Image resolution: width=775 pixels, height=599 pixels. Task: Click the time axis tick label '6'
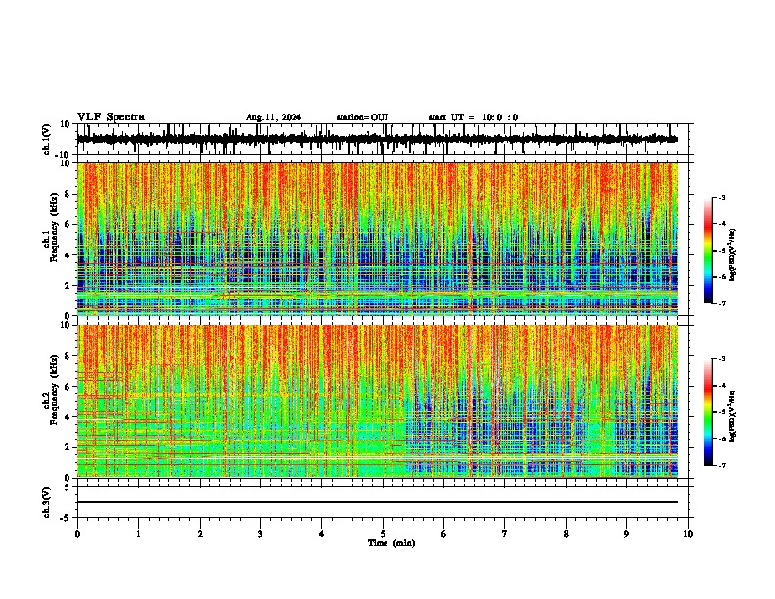(x=443, y=534)
